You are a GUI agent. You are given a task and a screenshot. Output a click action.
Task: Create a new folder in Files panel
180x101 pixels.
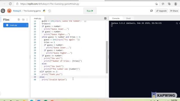[23, 20]
